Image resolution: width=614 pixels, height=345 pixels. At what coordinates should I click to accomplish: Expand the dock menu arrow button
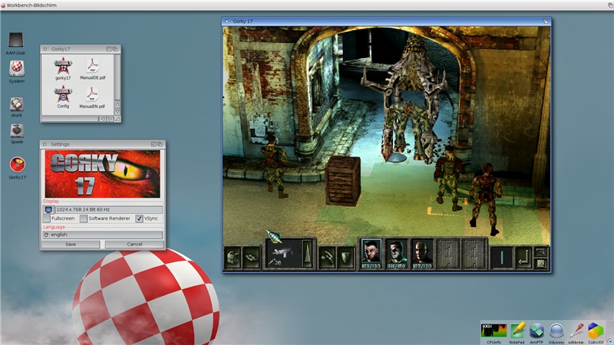(610, 341)
